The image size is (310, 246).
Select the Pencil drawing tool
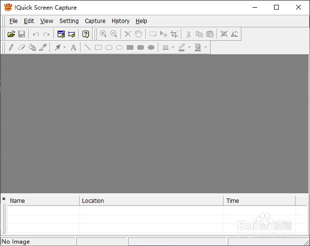[11, 47]
